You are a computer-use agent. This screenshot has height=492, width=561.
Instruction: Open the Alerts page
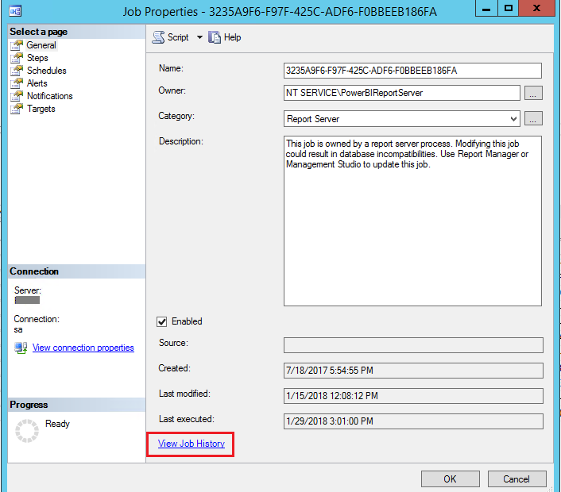(x=37, y=83)
